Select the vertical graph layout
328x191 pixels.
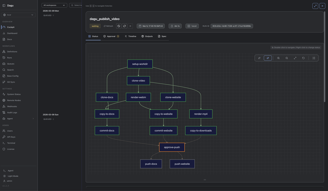[x=268, y=58]
